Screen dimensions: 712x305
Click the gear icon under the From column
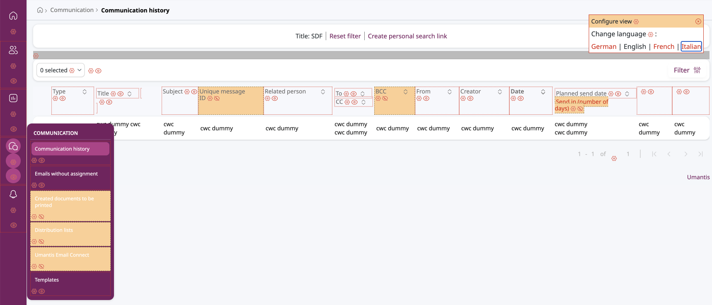pyautogui.click(x=419, y=99)
